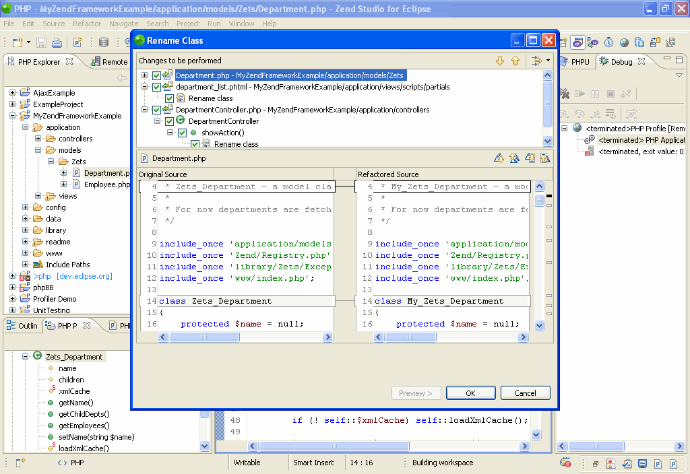690x474 pixels.
Task: Click Refactored Source horizontal scrollbar thumb
Action: tap(410, 337)
